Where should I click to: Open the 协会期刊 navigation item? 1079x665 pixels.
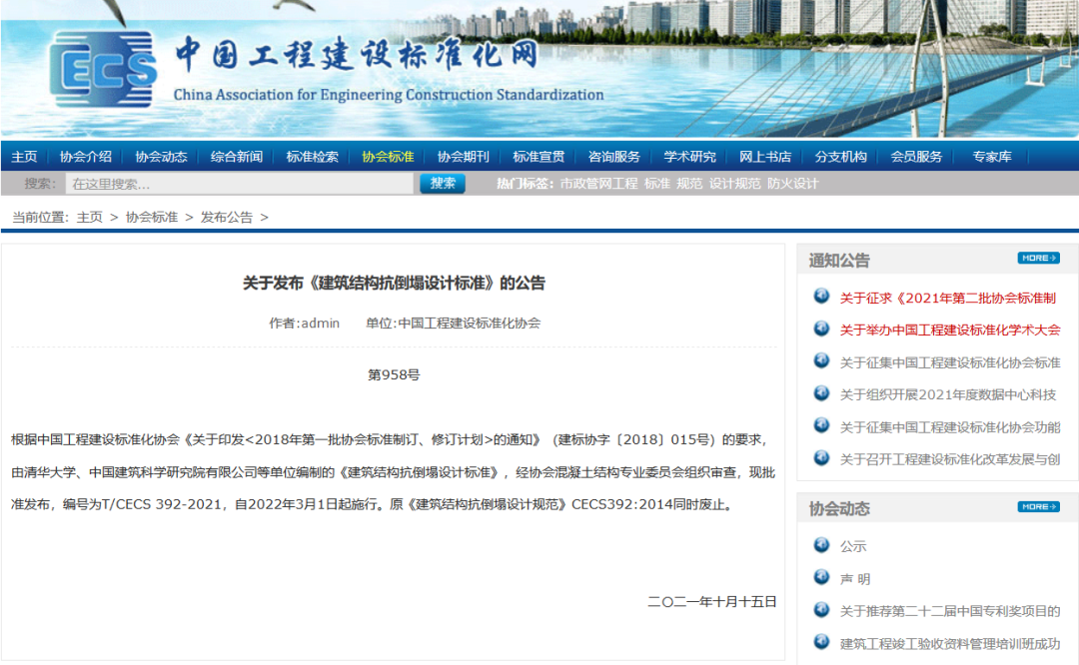[462, 157]
